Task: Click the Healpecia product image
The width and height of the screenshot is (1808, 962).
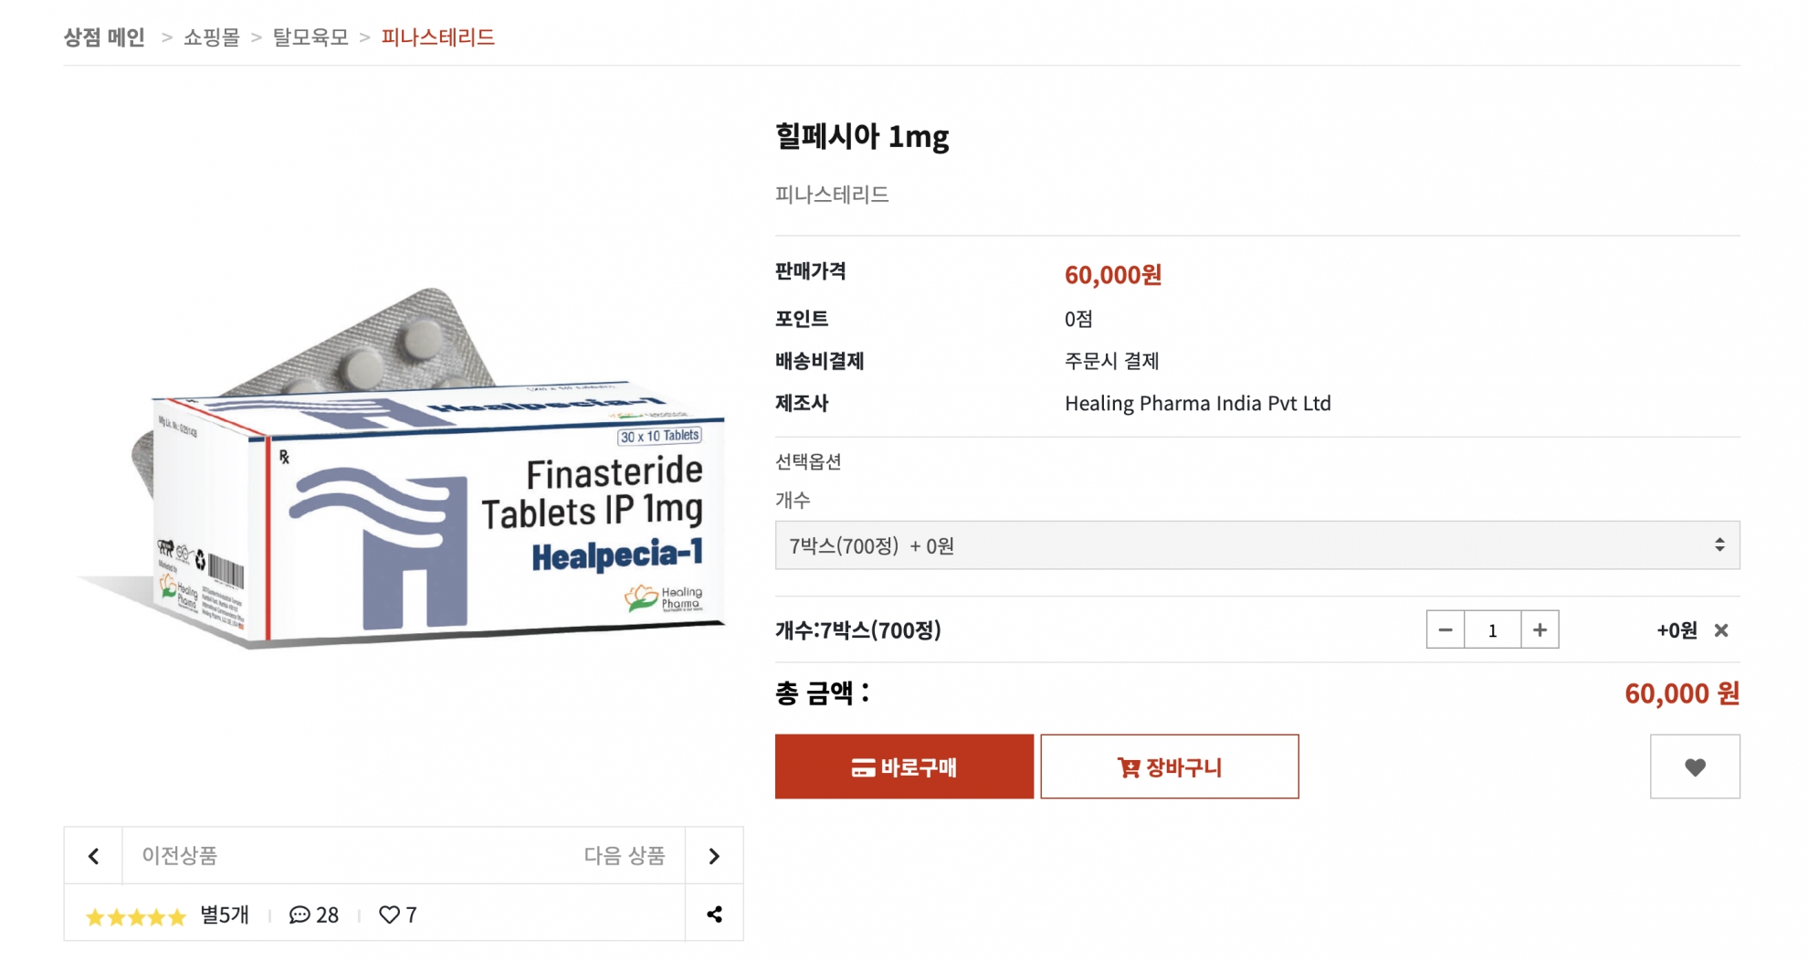Action: (x=402, y=468)
